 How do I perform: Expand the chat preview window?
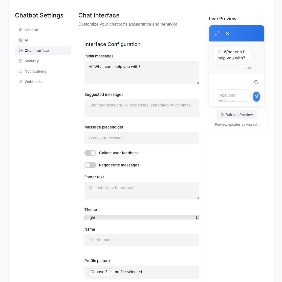tap(217, 33)
